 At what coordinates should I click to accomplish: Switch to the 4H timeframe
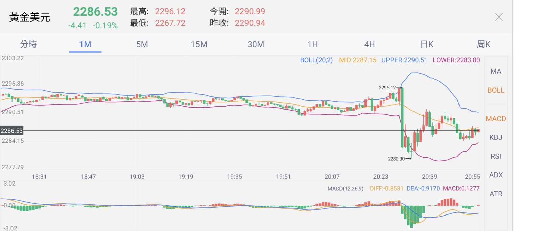point(369,44)
